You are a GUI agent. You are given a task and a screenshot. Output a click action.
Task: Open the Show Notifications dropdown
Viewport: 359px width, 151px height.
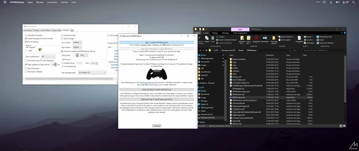coord(48,57)
